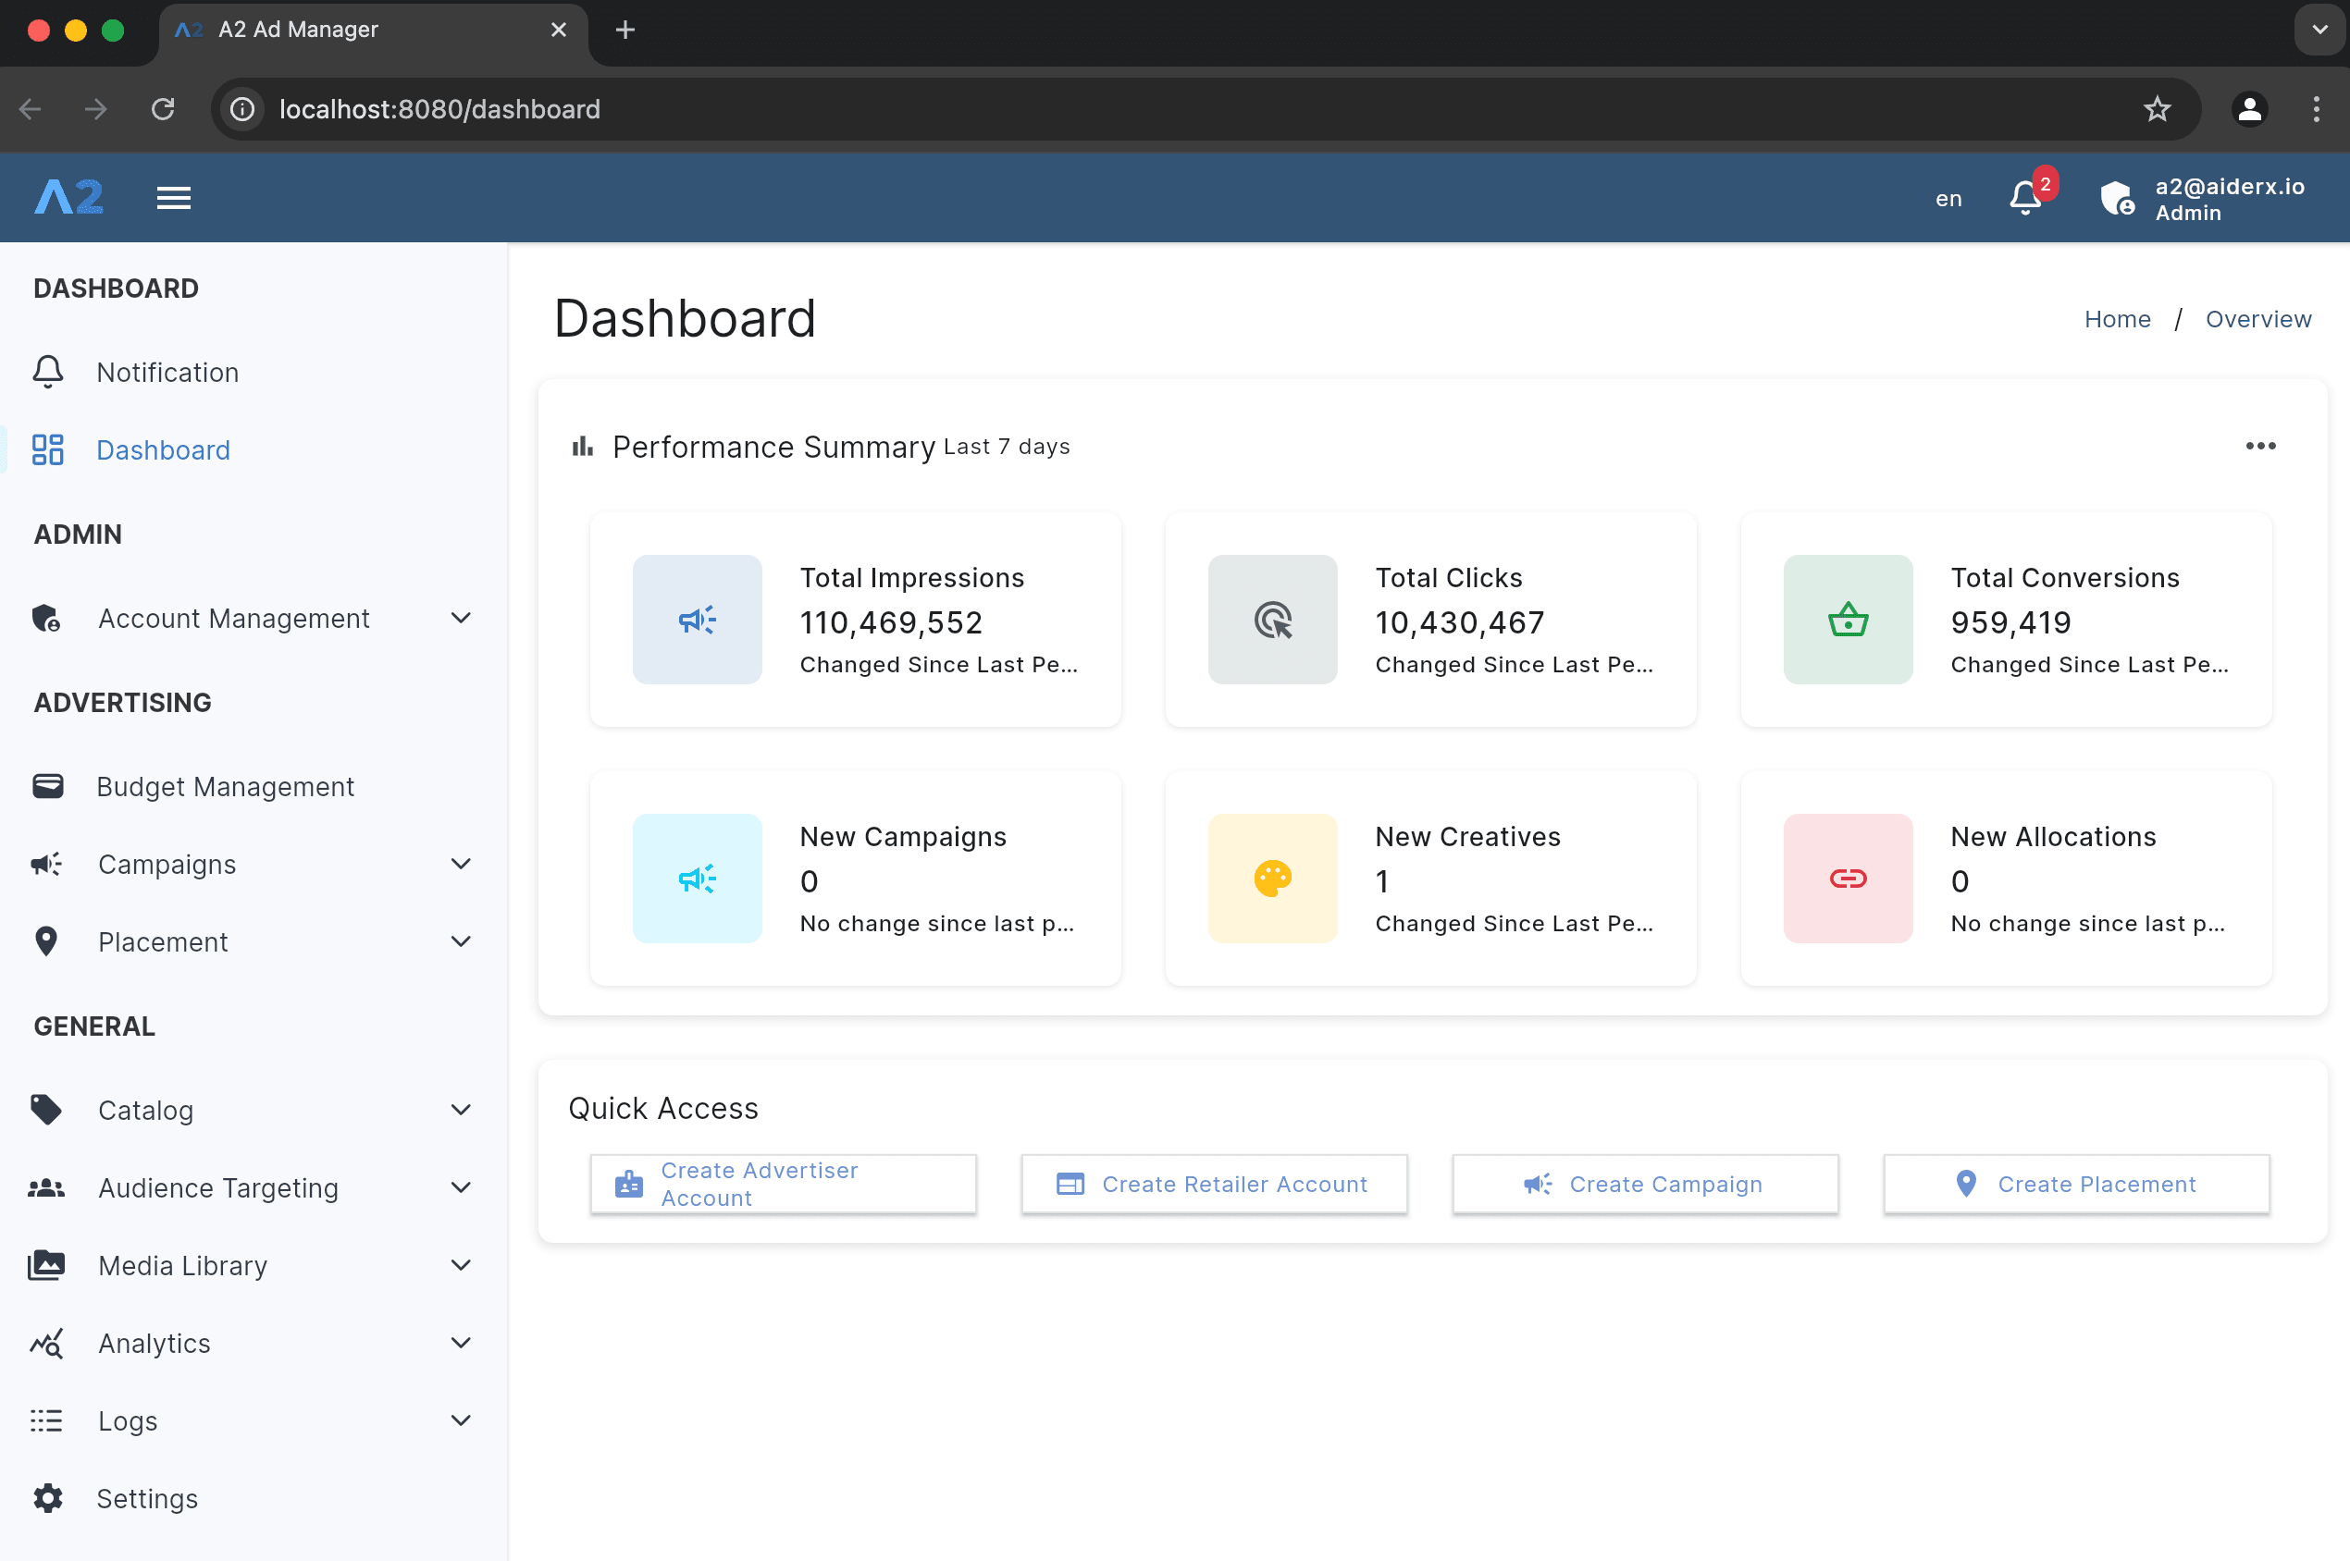
Task: Open Performance Summary three-dots options menu
Action: tap(2260, 446)
